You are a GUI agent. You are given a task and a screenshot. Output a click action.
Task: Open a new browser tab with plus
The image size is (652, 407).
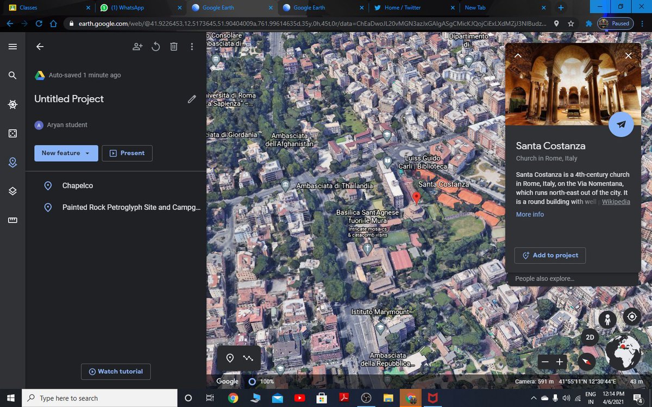point(561,8)
